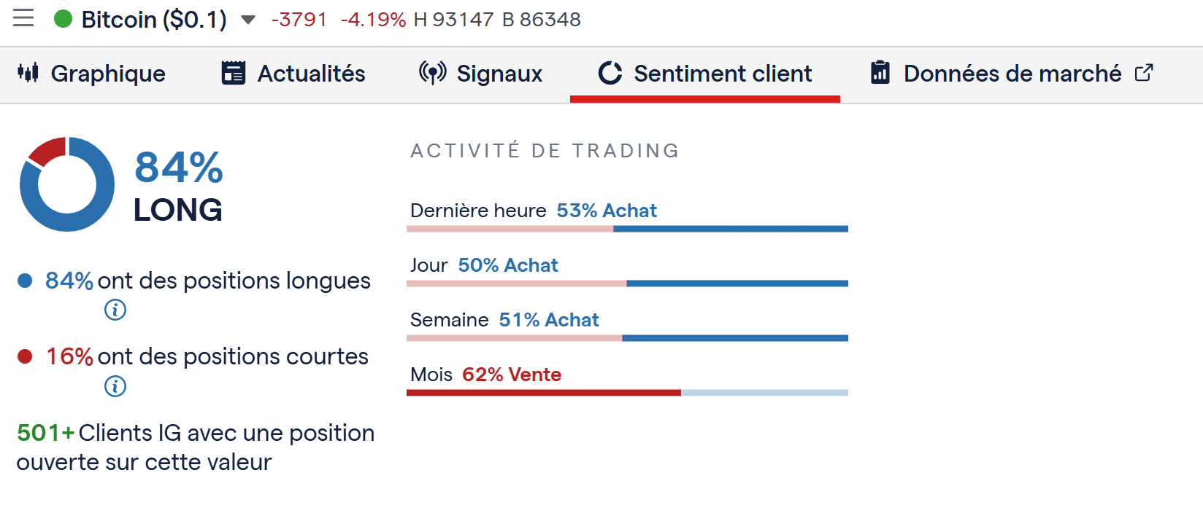Select the Actualités news icon
The image size is (1203, 513).
232,73
